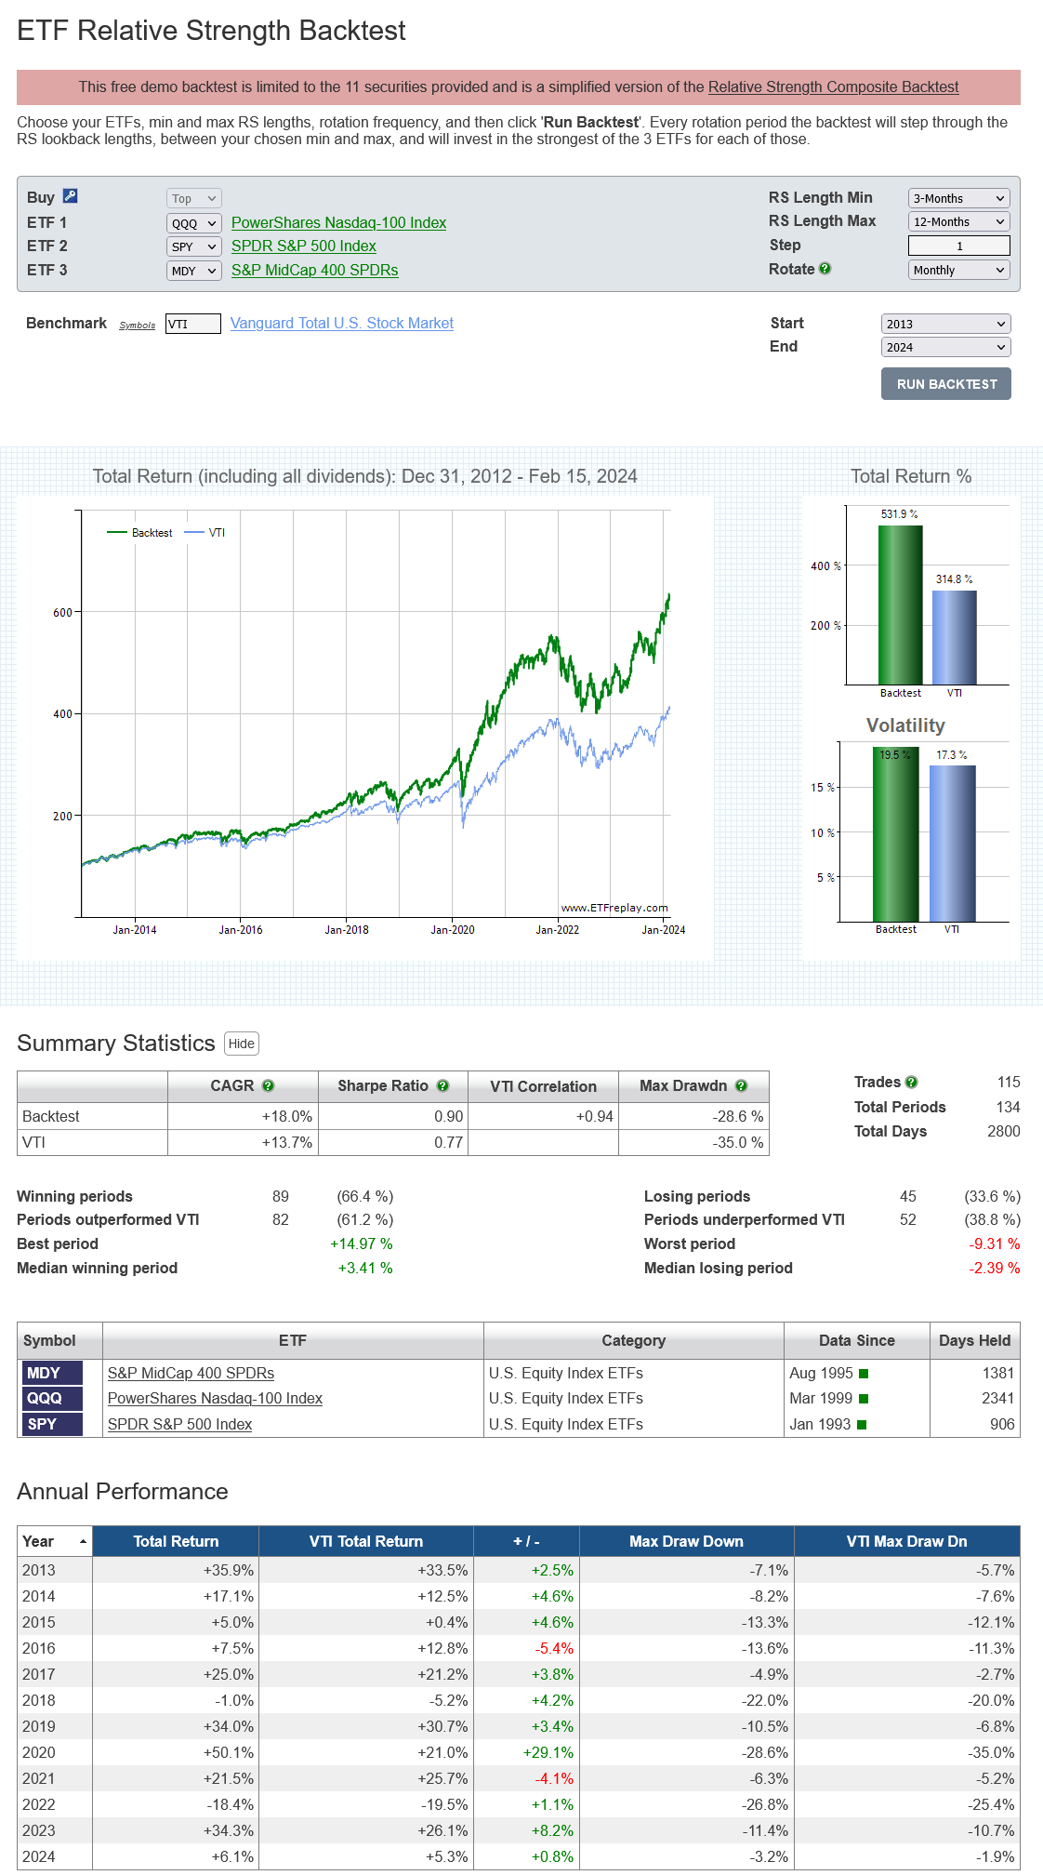Open the Rotate Monthly dropdown
This screenshot has width=1043, height=1875.
(958, 270)
